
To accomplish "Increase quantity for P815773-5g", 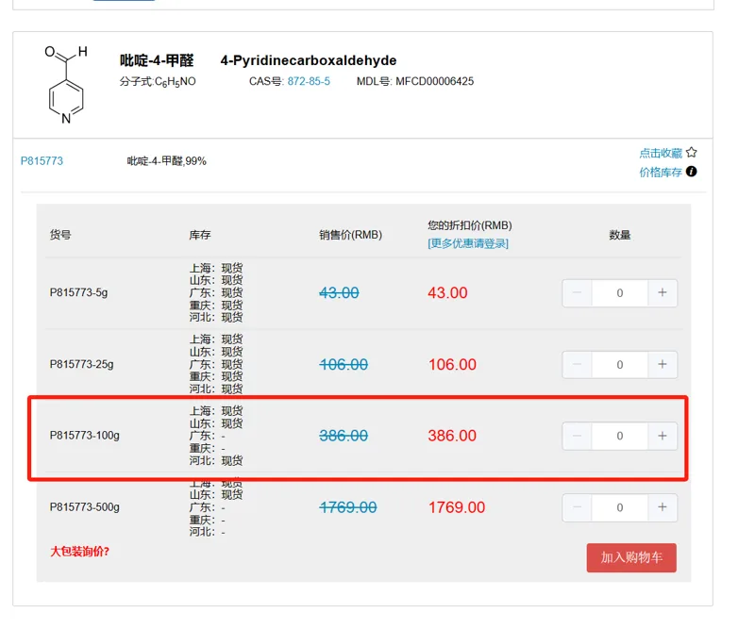I will pos(663,292).
